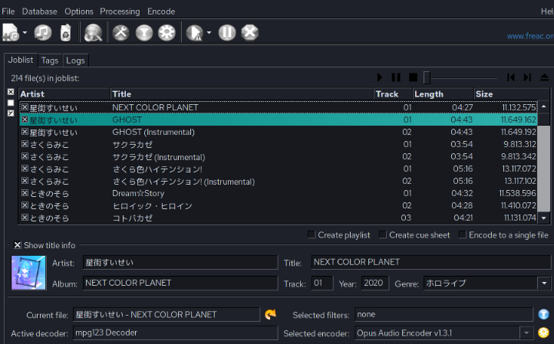
Task: Click the Add audio CD contents icon
Action: (43, 32)
